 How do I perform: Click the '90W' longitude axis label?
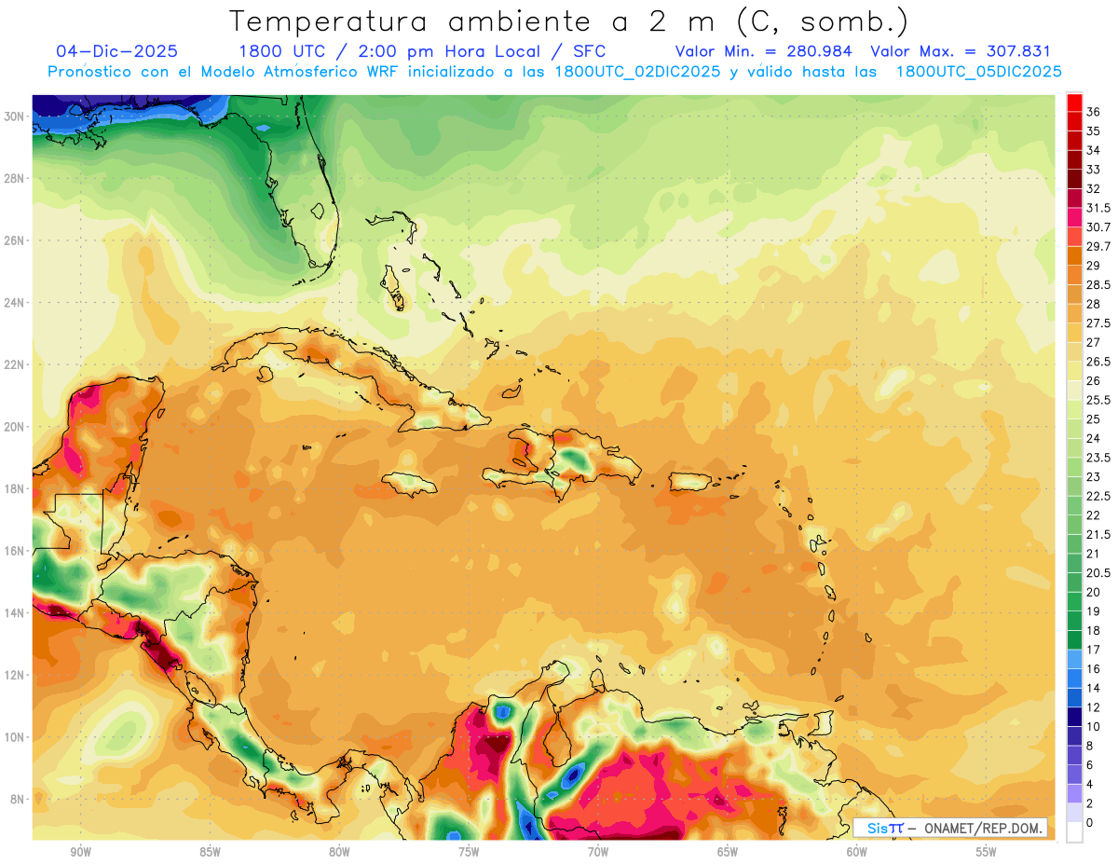pos(80,852)
